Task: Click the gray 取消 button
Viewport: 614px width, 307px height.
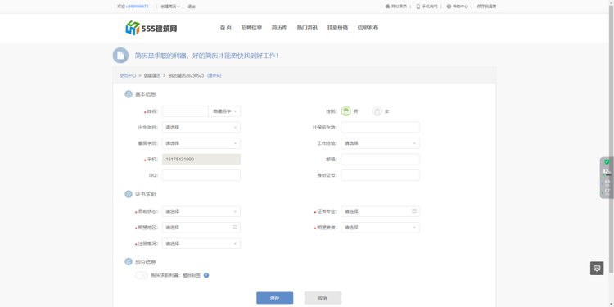Action: pyautogui.click(x=323, y=298)
